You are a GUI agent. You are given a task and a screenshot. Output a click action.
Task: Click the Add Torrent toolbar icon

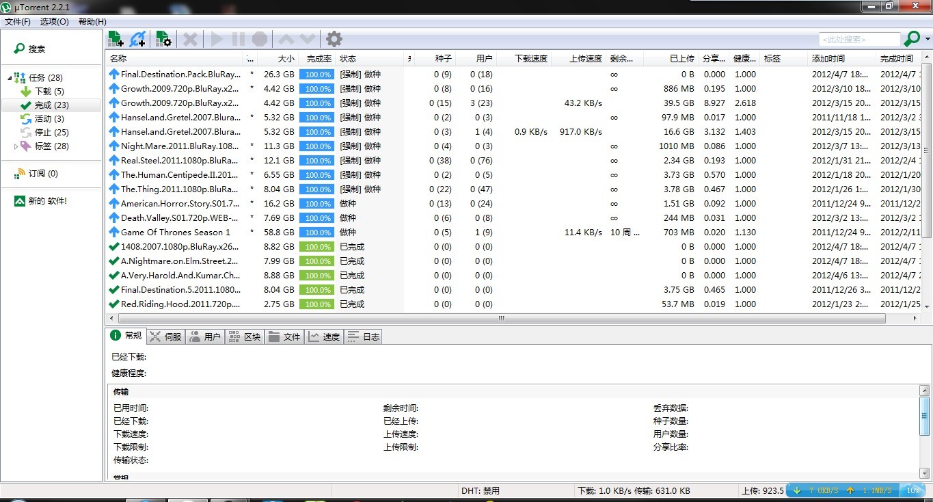pos(116,39)
